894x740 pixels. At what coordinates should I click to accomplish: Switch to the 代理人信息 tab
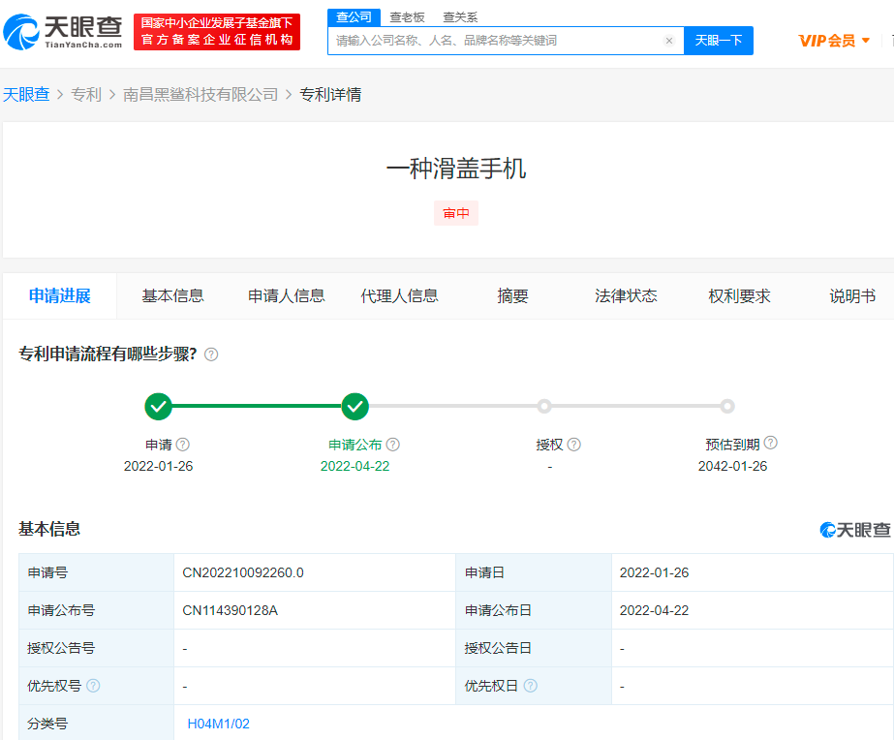(x=399, y=295)
